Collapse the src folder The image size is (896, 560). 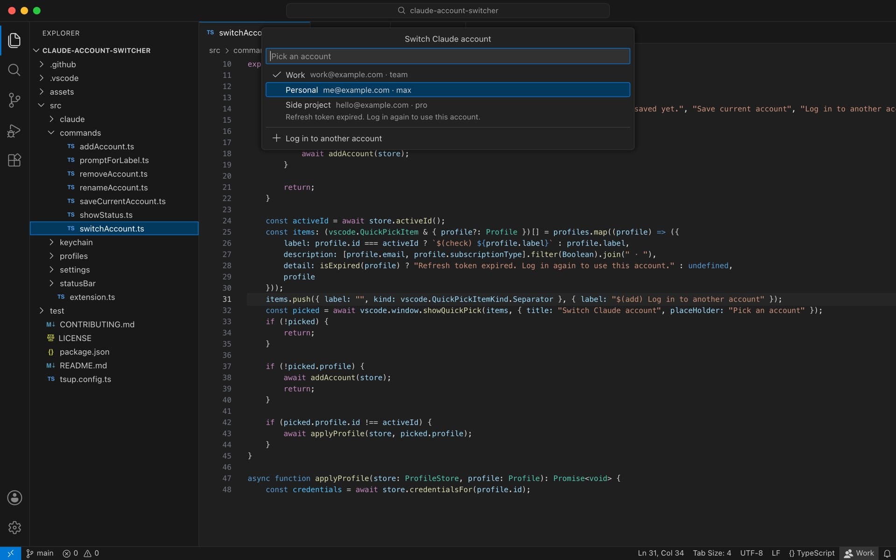(x=114, y=105)
